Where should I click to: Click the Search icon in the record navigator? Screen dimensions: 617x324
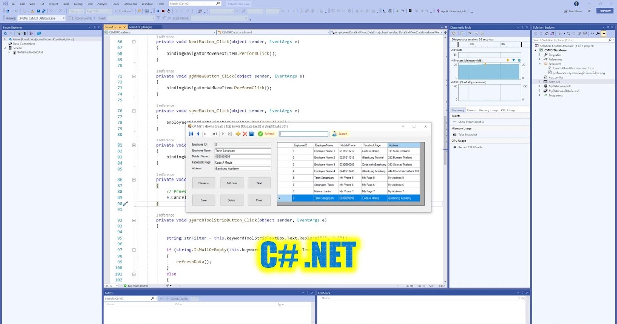(x=334, y=134)
